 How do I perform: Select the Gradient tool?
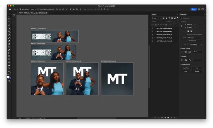point(9,44)
